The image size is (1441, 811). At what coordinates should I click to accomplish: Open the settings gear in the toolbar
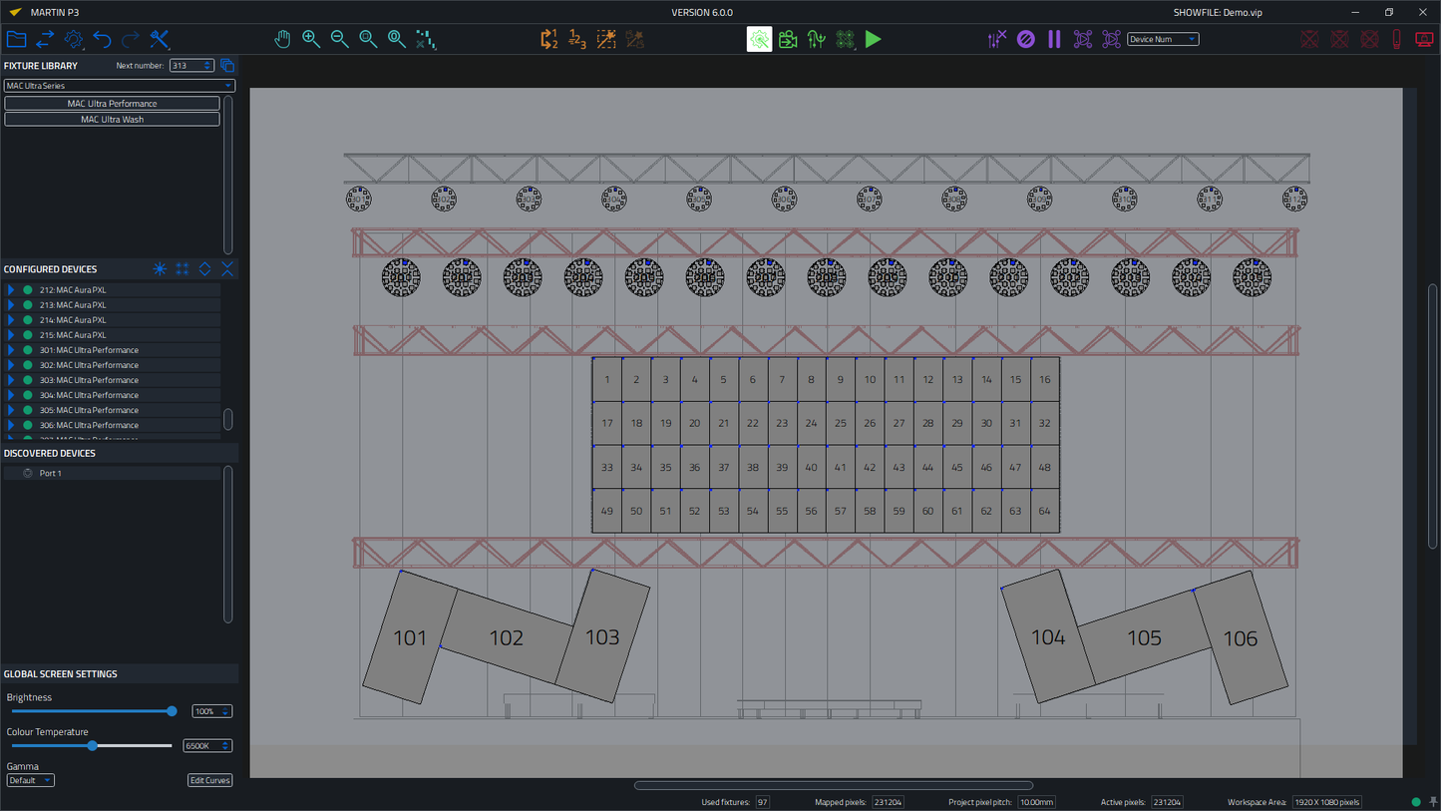point(74,39)
